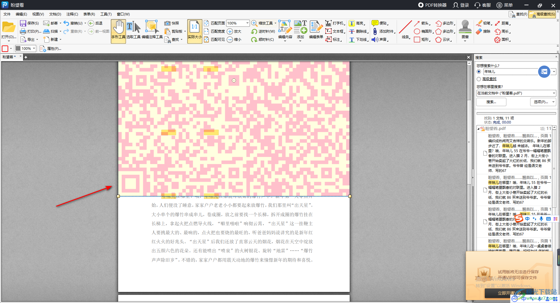Screen dimensions: 560x303
Task: Click 立即开通VIP button
Action: (509, 293)
